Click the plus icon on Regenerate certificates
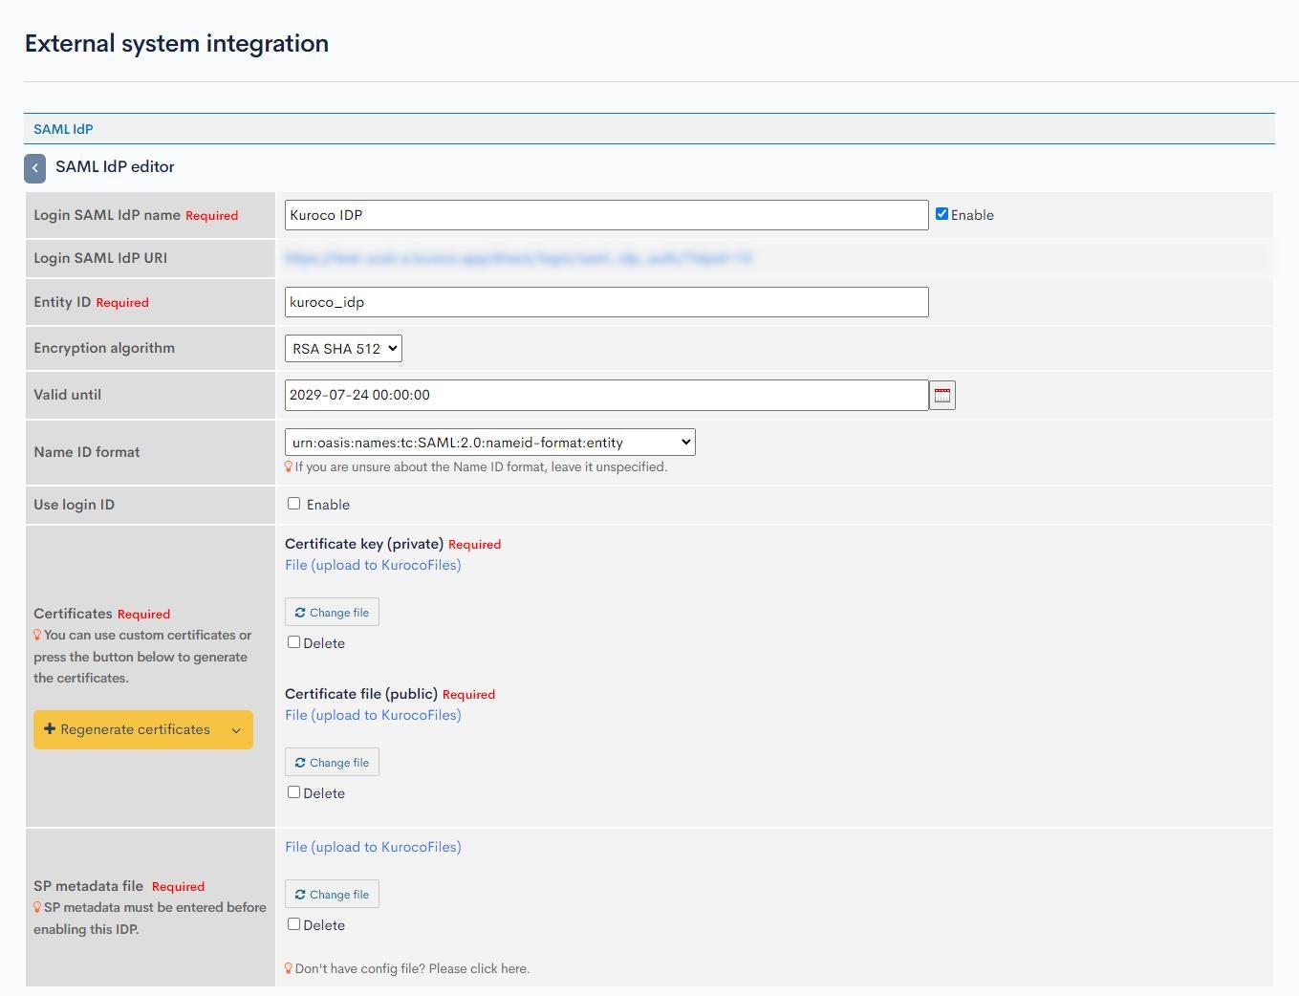This screenshot has width=1299, height=996. [50, 729]
